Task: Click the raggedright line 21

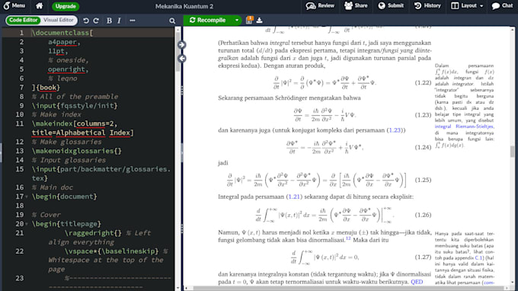Action: (x=93, y=233)
